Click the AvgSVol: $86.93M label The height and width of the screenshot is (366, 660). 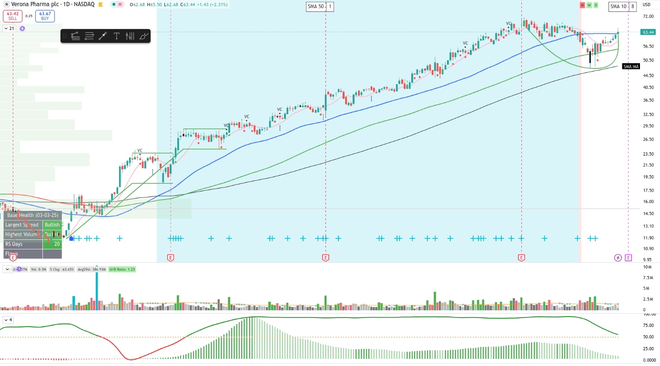(92, 269)
